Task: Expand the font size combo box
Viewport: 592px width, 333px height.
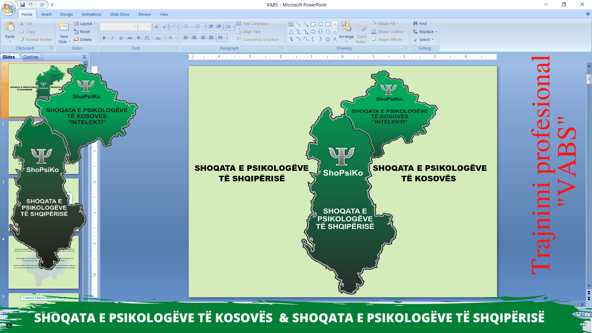Action: [149, 27]
